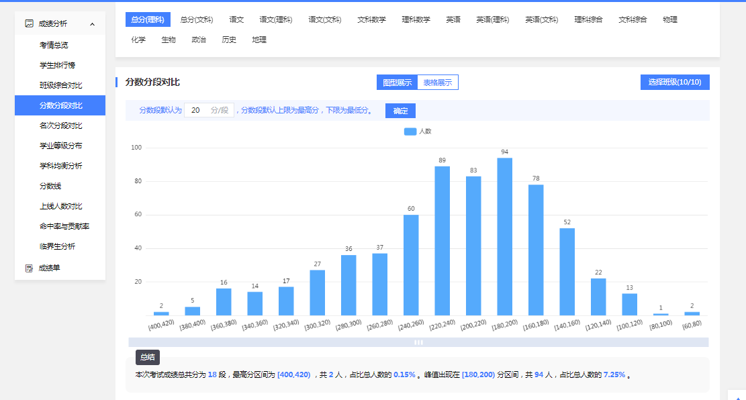Switch to 表格展示 table view
Viewport: 746px width, 400px height.
pyautogui.click(x=438, y=83)
